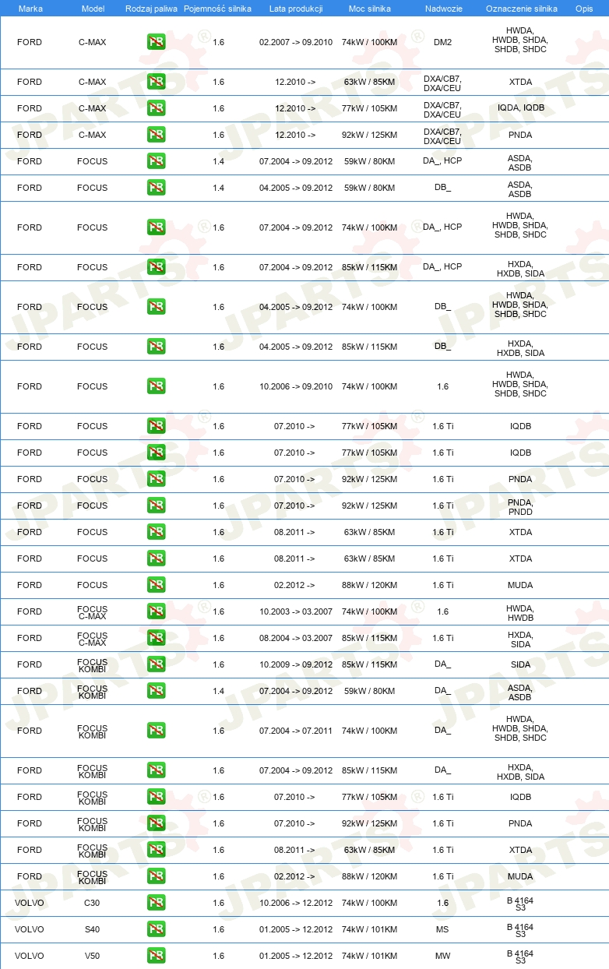Select 63kW / 85KM in C-MAX row
609x969 pixels.
pyautogui.click(x=369, y=82)
